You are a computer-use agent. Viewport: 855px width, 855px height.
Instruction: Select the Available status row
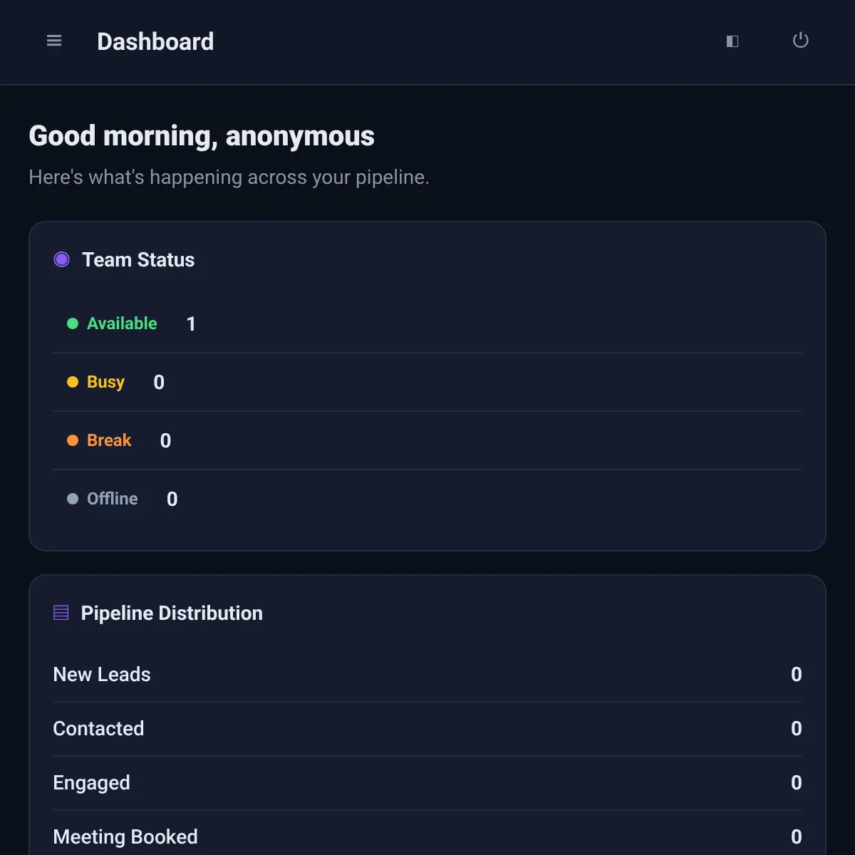tap(427, 323)
